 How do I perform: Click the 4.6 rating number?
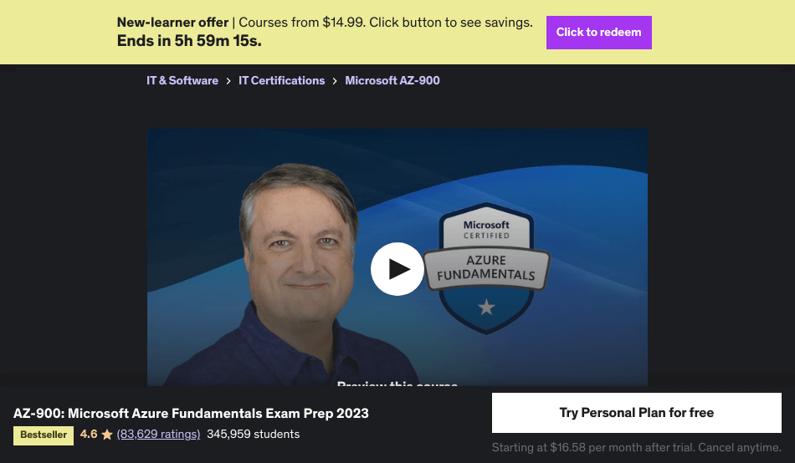click(89, 434)
